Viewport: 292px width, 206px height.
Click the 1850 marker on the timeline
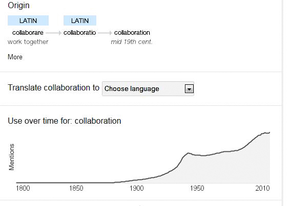[x=76, y=188]
